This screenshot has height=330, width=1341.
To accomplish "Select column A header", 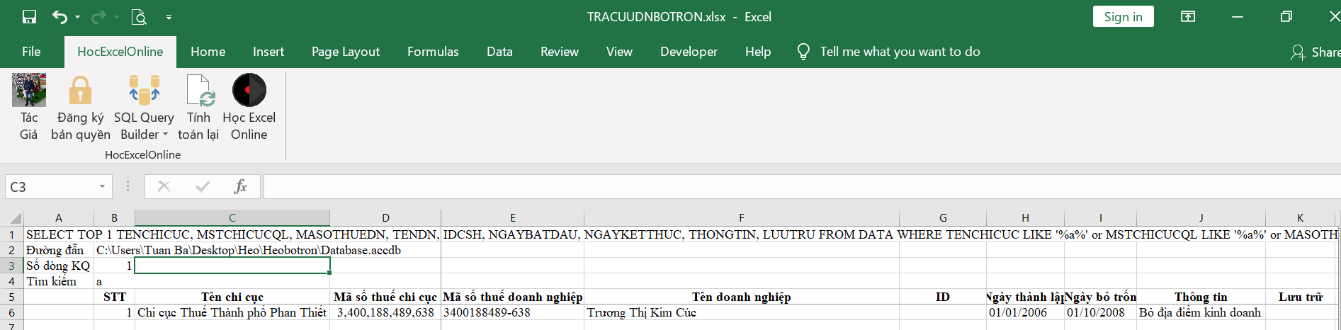I will tap(59, 218).
